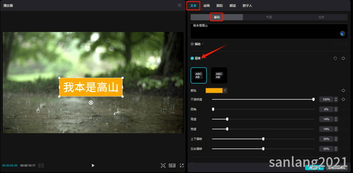The image size is (353, 173).
Task: Click the text input field containing 我本是高山
Action: pos(269,31)
